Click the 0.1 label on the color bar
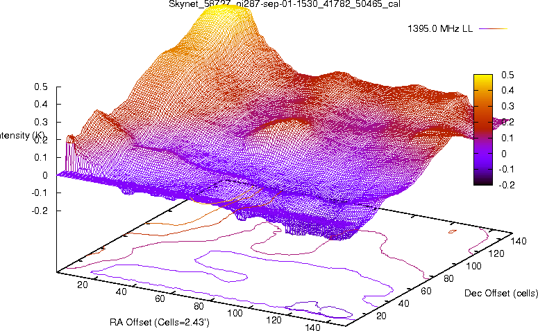538x331 pixels. pos(507,138)
